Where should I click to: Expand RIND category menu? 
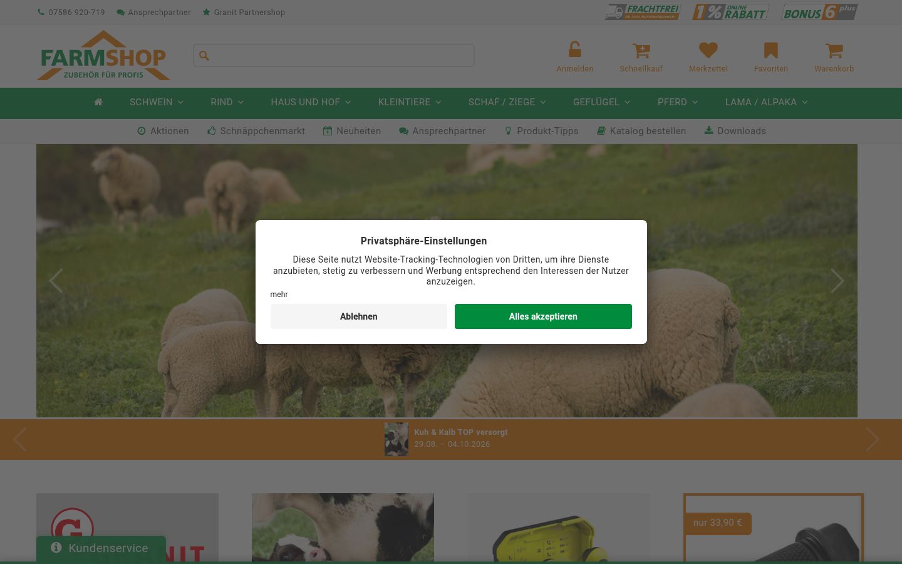[227, 102]
